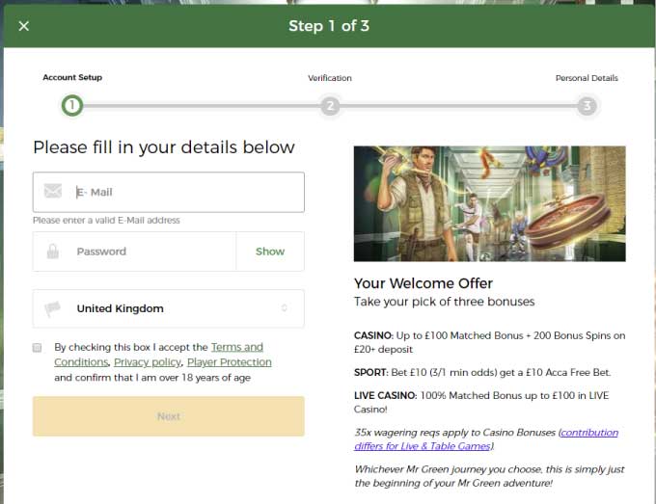Click the LIVE CASINO matched bonus text
The width and height of the screenshot is (656, 504).
point(481,402)
